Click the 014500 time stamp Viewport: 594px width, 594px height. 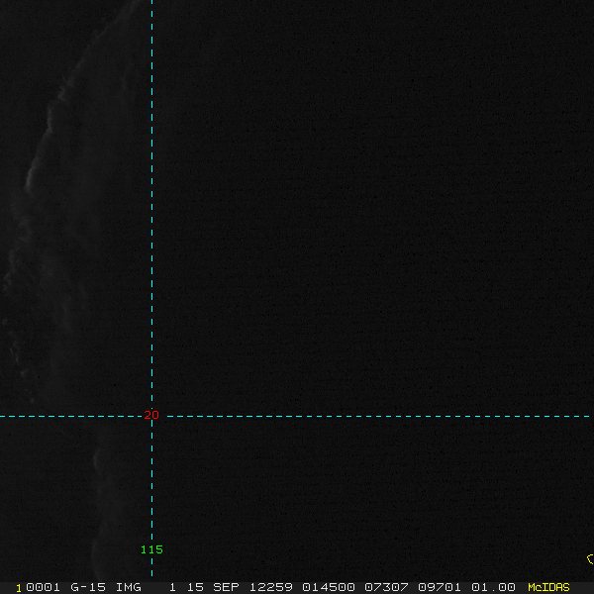pos(329,587)
